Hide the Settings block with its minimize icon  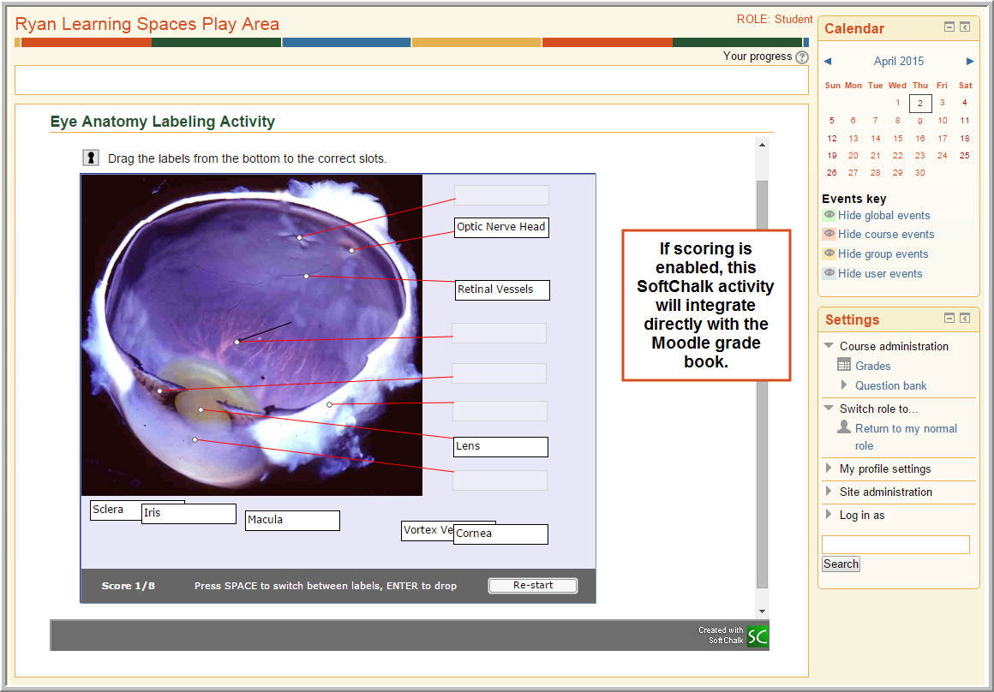tap(949, 318)
